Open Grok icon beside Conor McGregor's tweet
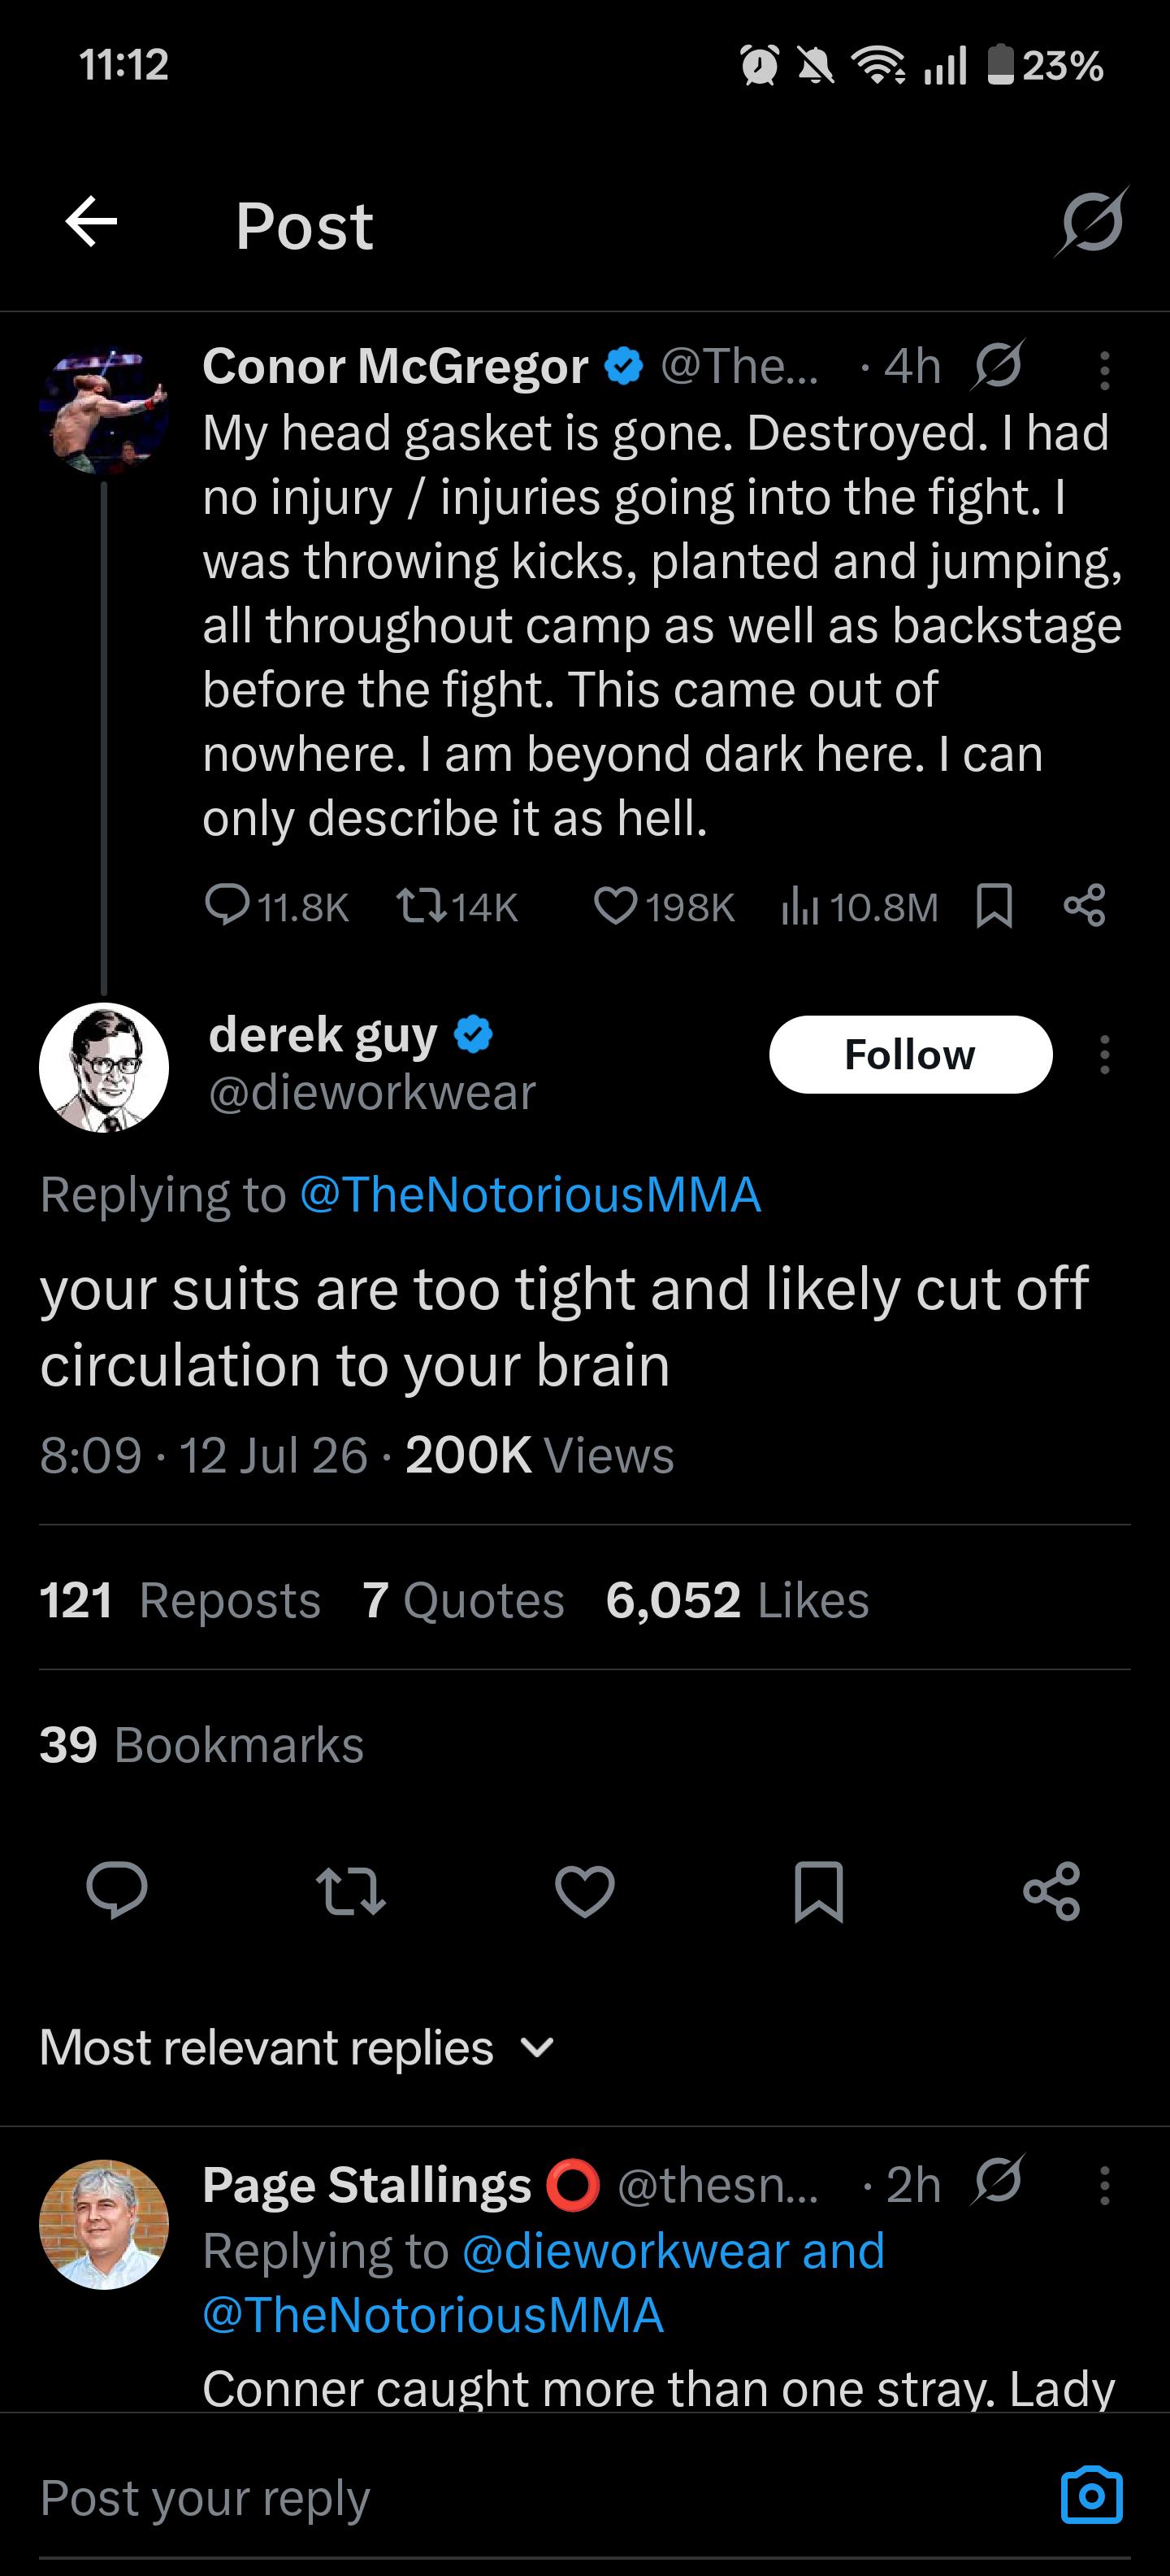 point(997,365)
